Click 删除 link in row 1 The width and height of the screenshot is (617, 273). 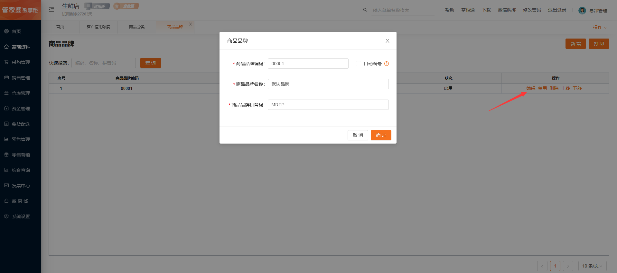554,88
